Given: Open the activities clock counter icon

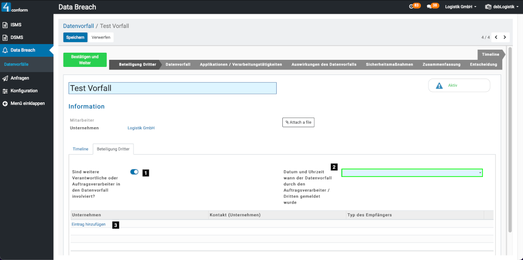Looking at the screenshot, I should [411, 7].
